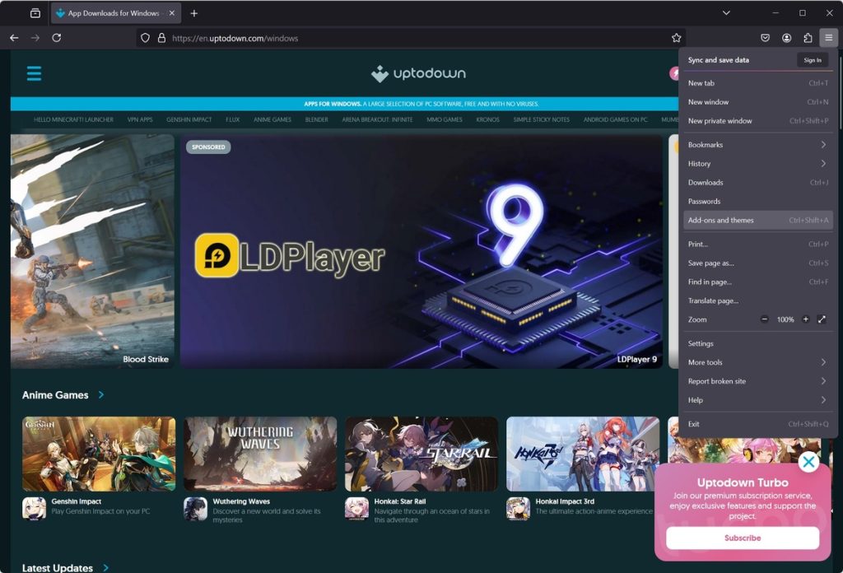The height and width of the screenshot is (573, 843).
Task: Click Honkai: Star Rail app icon
Action: tap(356, 509)
